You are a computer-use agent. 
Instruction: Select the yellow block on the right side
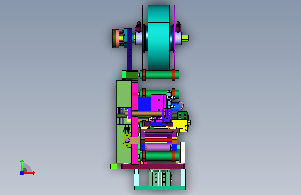tap(181, 126)
